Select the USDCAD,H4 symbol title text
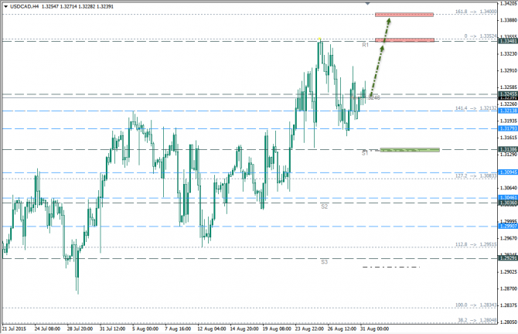 25,6
